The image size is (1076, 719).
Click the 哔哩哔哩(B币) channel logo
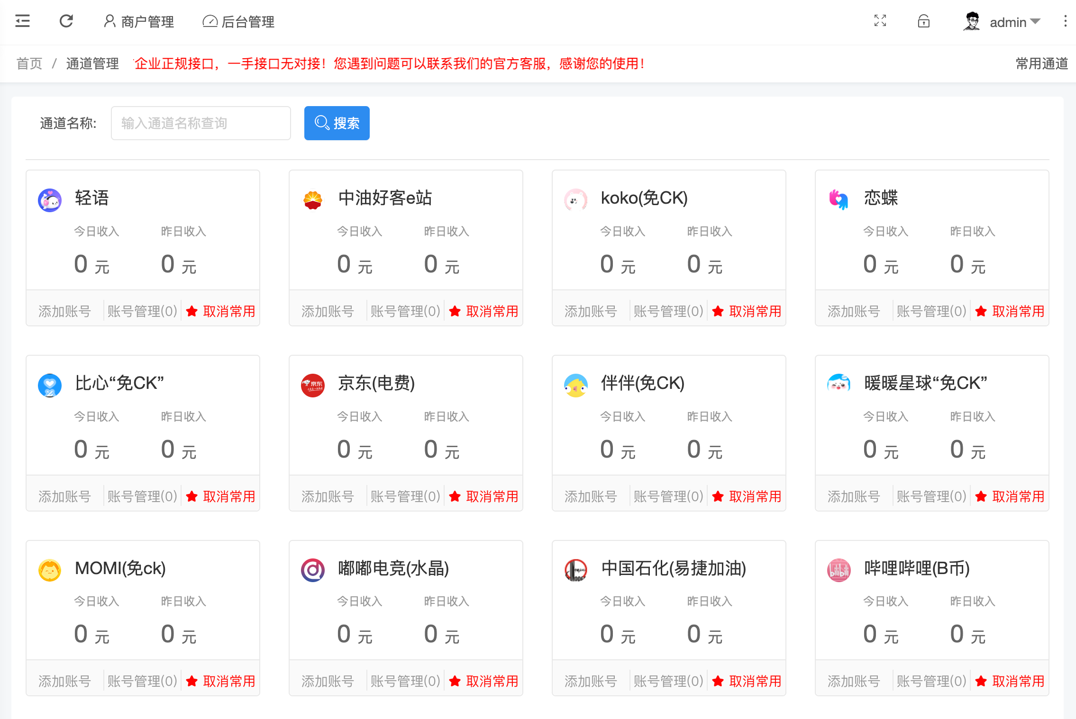pos(839,570)
